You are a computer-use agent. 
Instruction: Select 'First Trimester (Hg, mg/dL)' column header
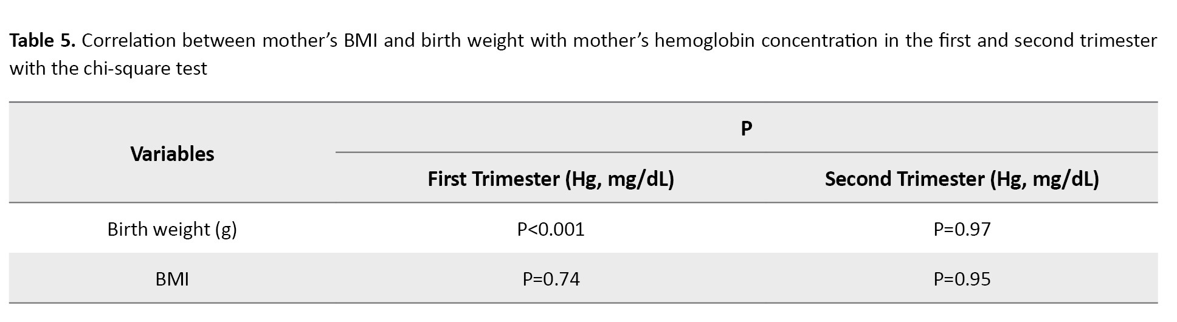point(551,179)
